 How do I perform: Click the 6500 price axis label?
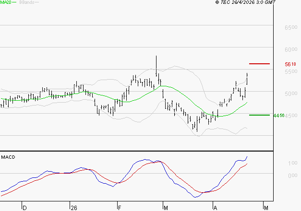(290, 28)
